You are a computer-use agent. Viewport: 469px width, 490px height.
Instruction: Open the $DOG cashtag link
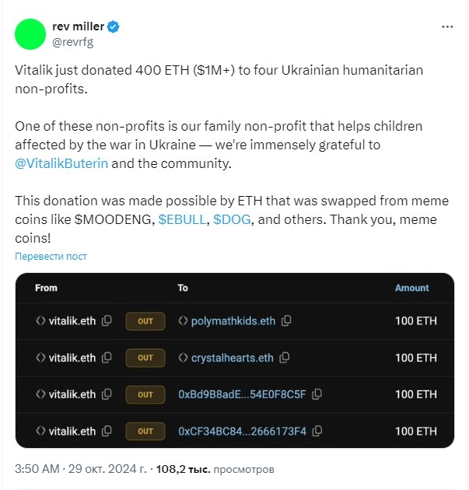click(x=232, y=219)
